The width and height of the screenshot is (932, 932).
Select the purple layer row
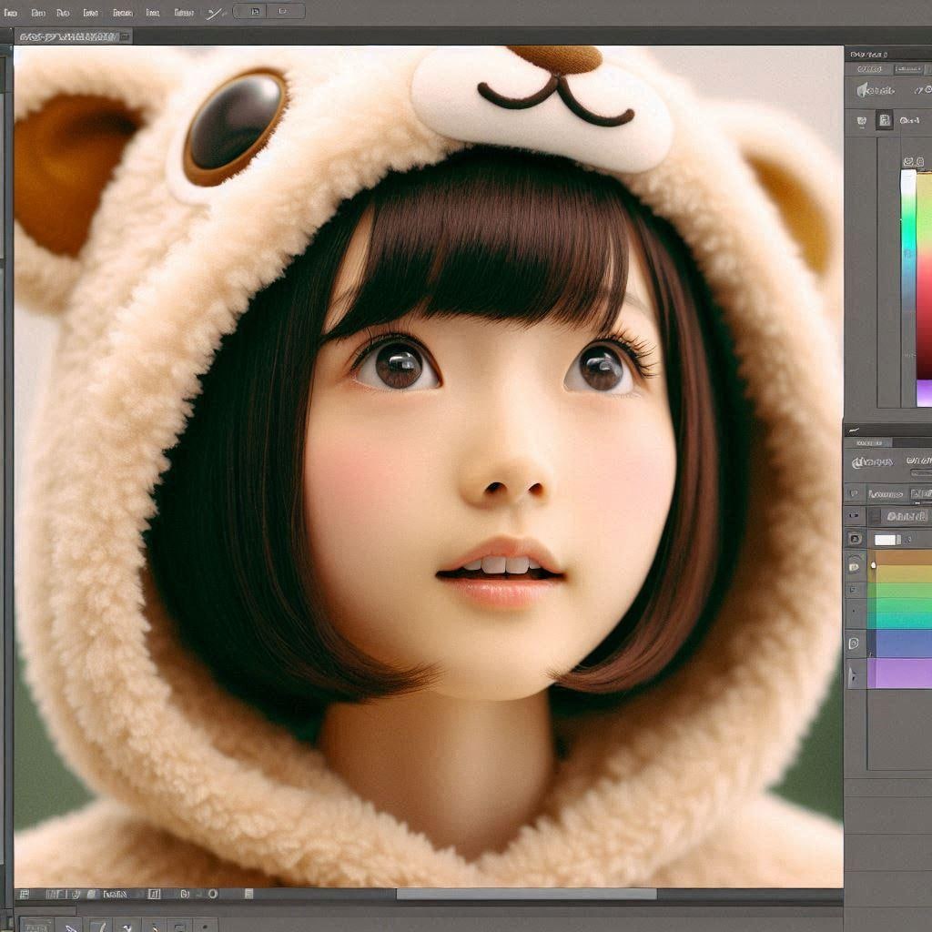point(900,674)
